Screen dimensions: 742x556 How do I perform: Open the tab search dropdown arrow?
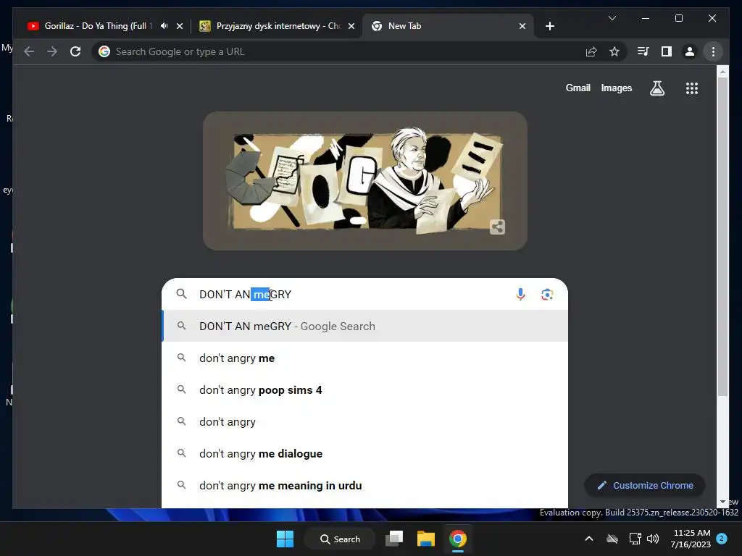612,18
